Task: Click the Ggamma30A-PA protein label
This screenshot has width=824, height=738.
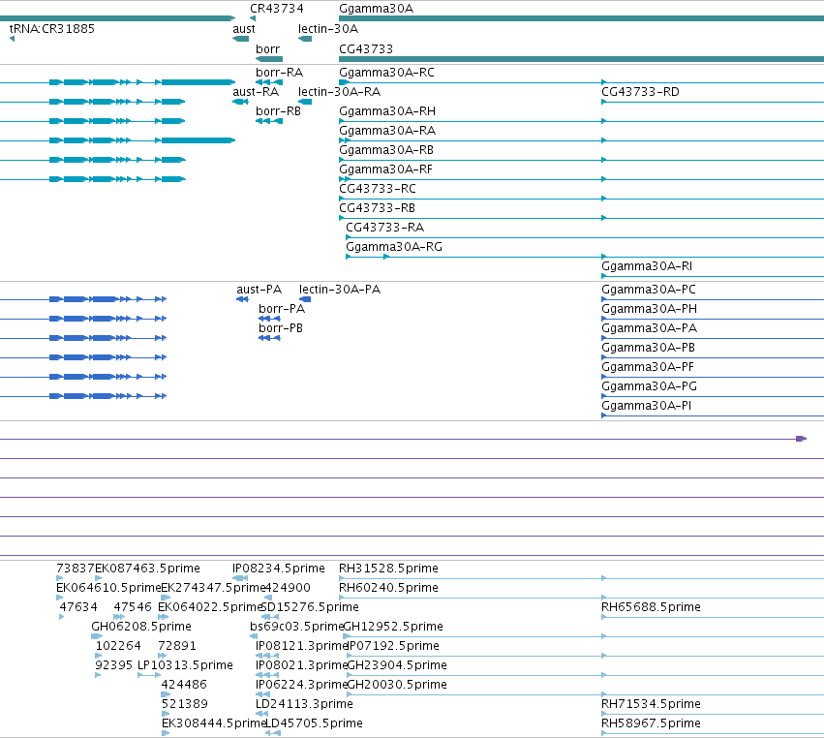Action: tap(649, 328)
